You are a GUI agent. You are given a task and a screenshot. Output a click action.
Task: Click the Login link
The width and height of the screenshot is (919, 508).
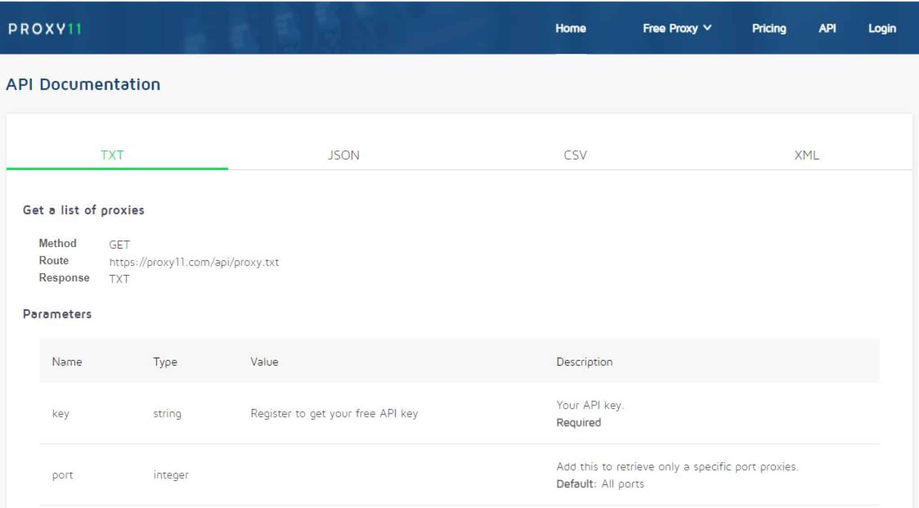click(882, 28)
